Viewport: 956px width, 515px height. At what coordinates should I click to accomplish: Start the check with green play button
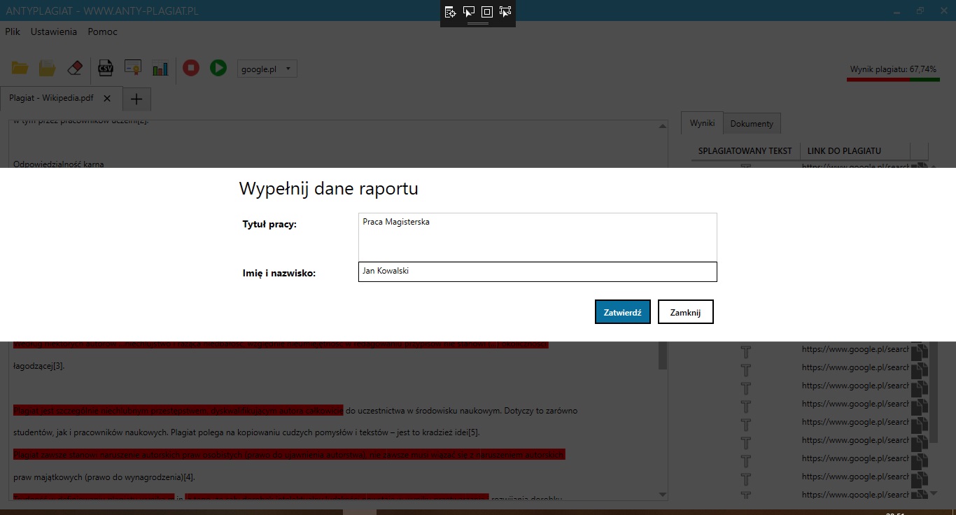coord(218,68)
